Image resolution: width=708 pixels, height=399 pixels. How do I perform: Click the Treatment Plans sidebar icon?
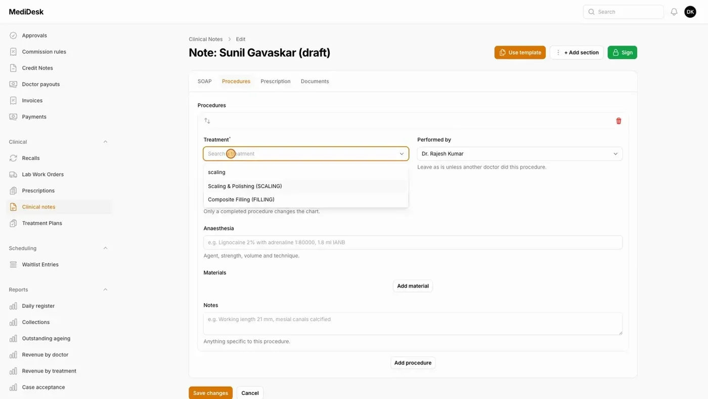tap(13, 223)
